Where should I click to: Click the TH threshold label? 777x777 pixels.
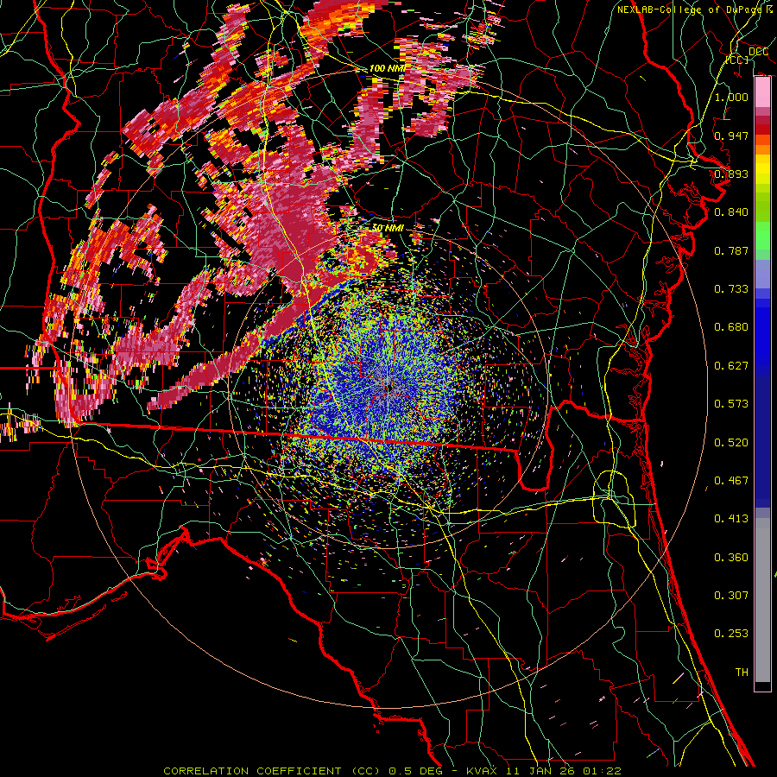742,673
